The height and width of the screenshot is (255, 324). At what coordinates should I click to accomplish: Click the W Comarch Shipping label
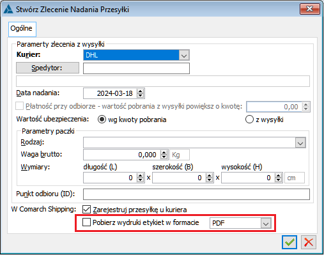pos(43,209)
